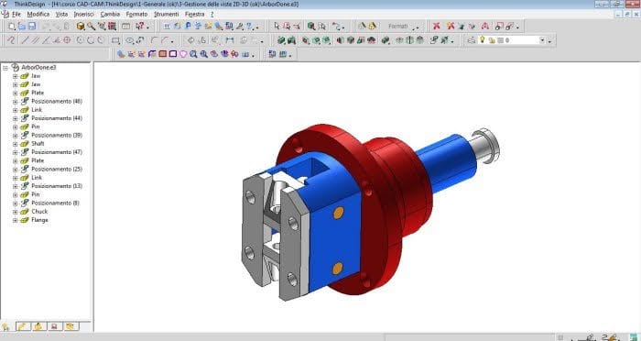Viewport: 641px width, 341px height.
Task: Click the ArborDone.e3 assembly root icon
Action: (x=16, y=67)
